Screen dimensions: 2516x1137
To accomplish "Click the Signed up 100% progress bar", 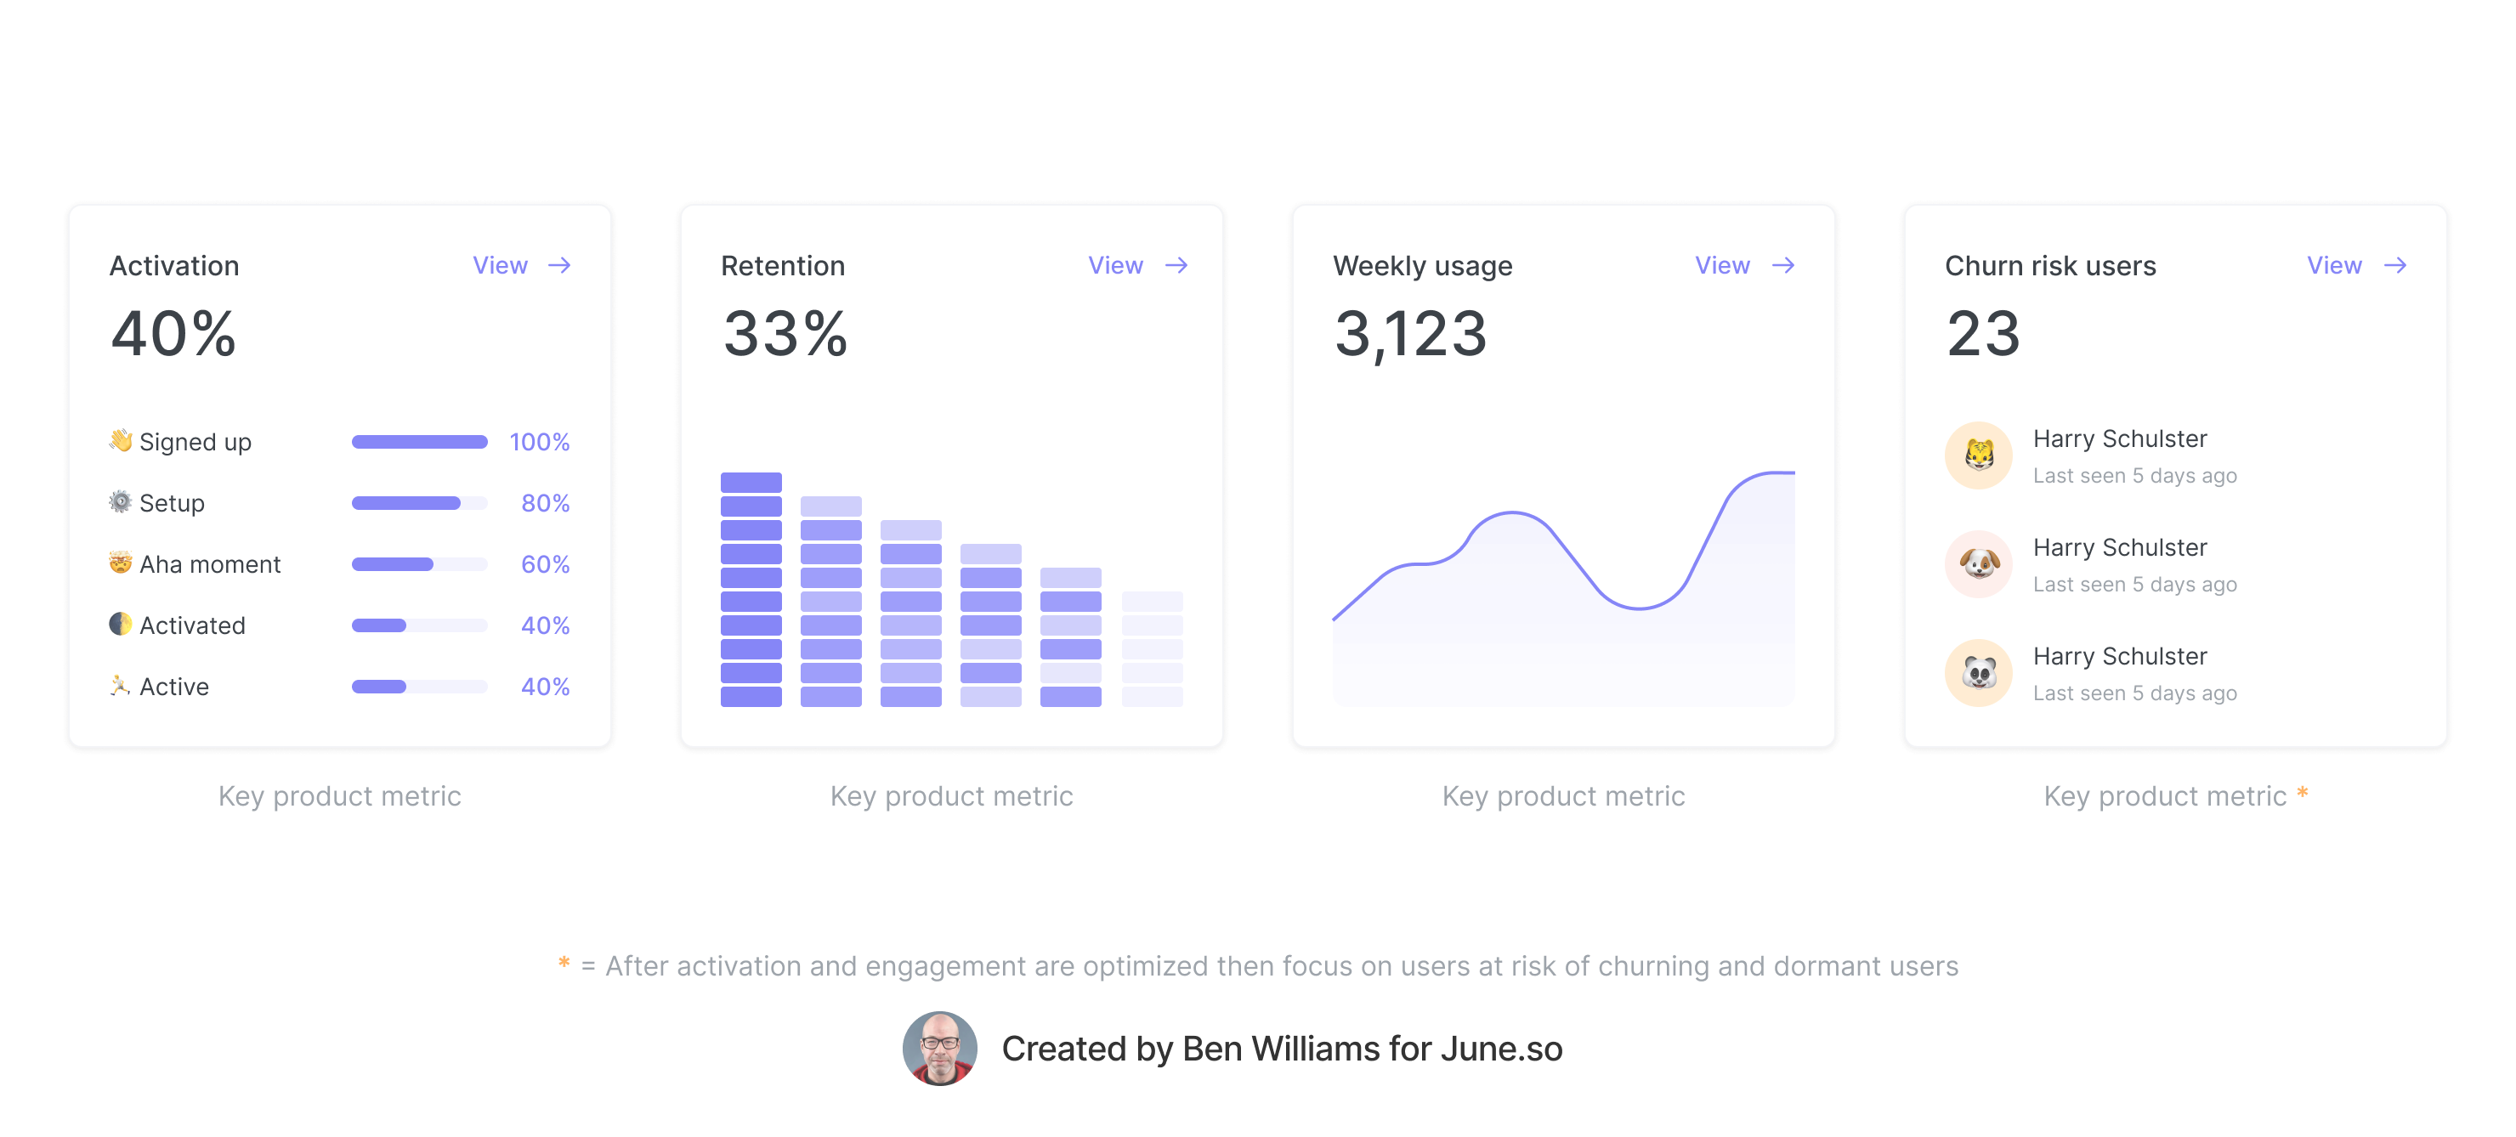I will (419, 442).
